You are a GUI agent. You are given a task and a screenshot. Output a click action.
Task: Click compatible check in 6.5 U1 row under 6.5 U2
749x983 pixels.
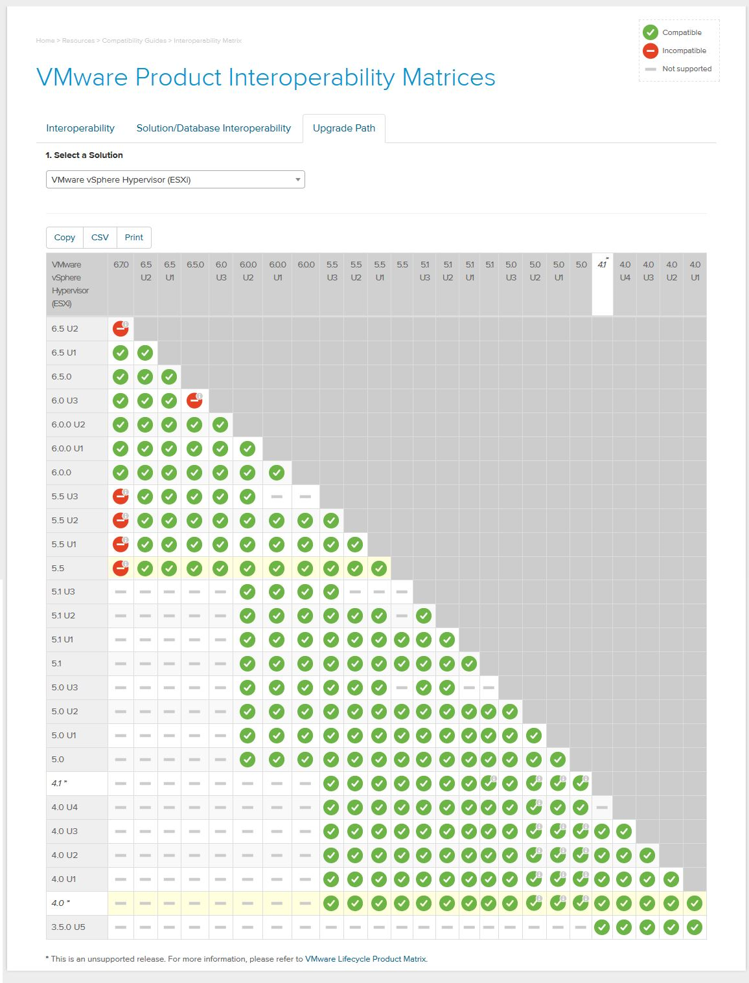(x=145, y=353)
